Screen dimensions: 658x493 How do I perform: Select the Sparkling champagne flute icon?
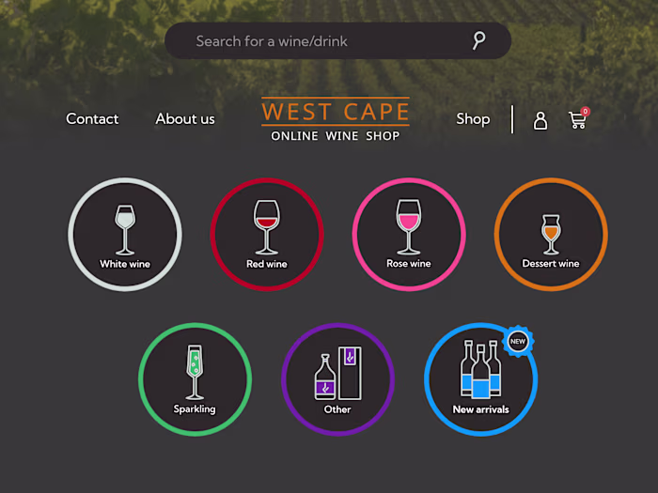click(x=195, y=372)
